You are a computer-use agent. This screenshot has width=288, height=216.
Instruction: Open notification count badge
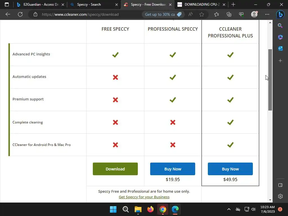pyautogui.click(x=280, y=209)
